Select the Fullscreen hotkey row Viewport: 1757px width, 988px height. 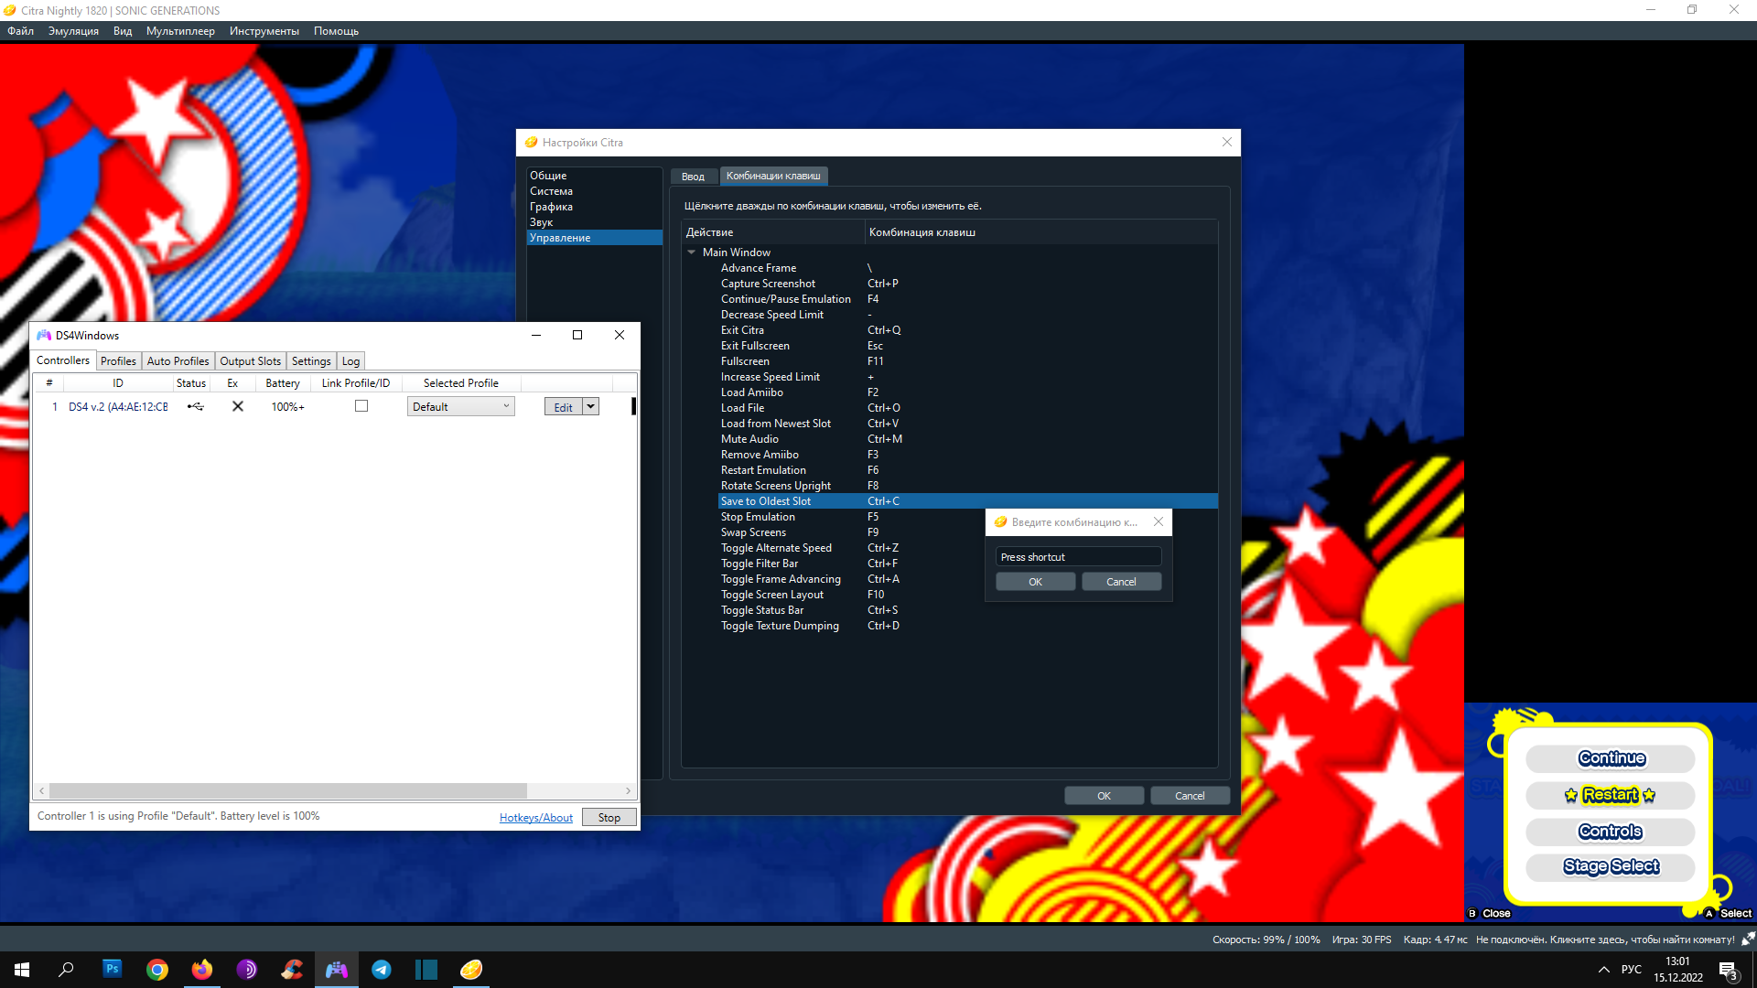pyautogui.click(x=968, y=361)
